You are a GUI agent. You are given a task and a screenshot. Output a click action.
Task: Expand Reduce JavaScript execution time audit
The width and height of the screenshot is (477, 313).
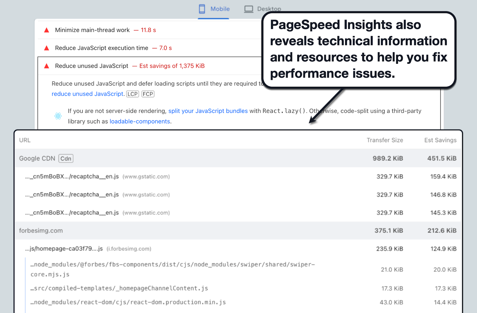(x=150, y=48)
